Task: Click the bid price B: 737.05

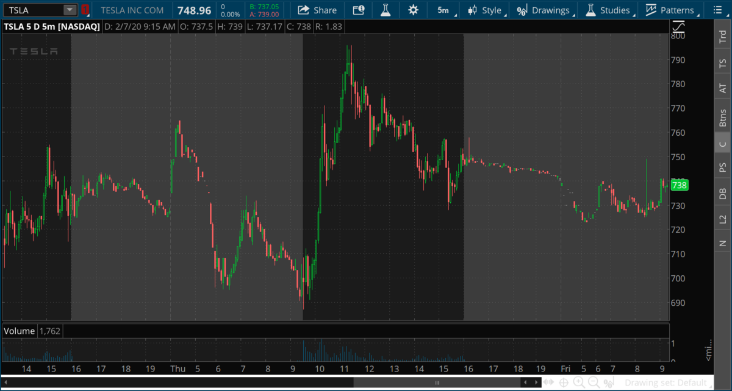Action: [x=264, y=6]
